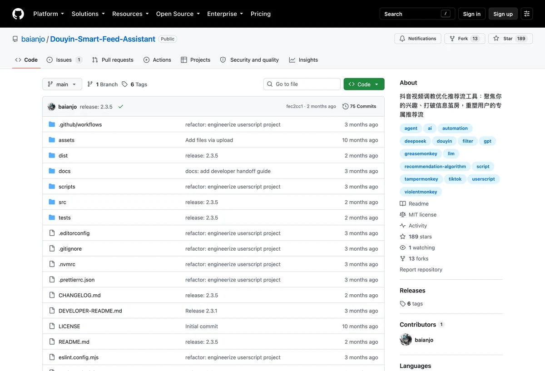Open the baianjo owner link in breadcrumb

(33, 39)
